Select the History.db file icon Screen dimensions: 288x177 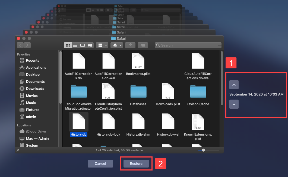coord(79,122)
